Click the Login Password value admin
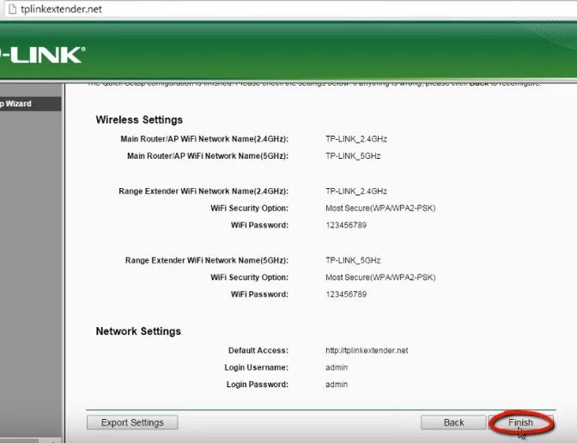Screen dimensions: 577x443 click(x=337, y=385)
